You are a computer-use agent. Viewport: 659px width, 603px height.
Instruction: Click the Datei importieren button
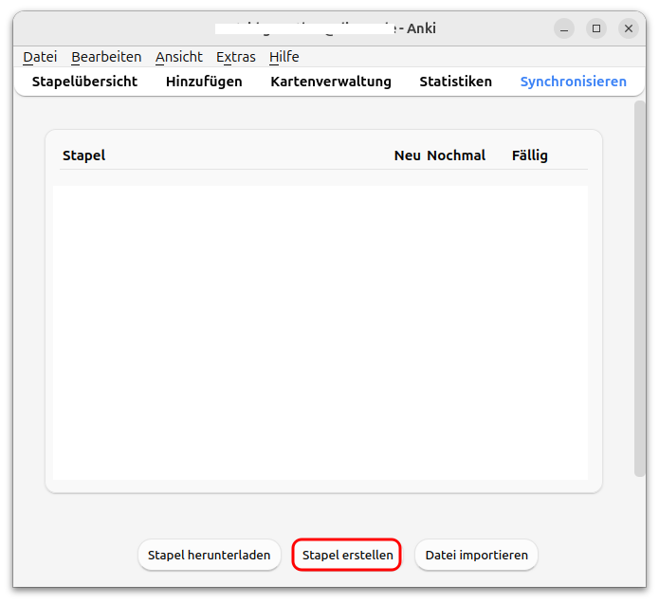(476, 555)
